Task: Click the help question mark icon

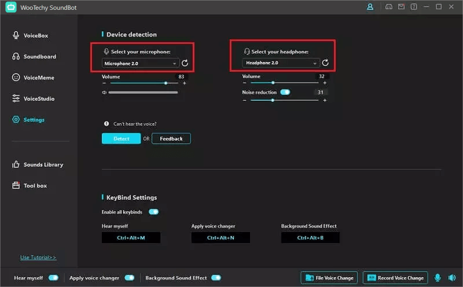Action: pyautogui.click(x=413, y=7)
